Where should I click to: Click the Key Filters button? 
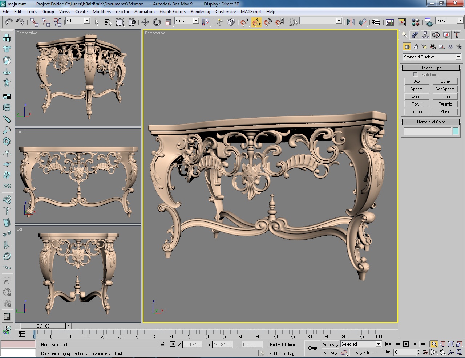[365, 352]
